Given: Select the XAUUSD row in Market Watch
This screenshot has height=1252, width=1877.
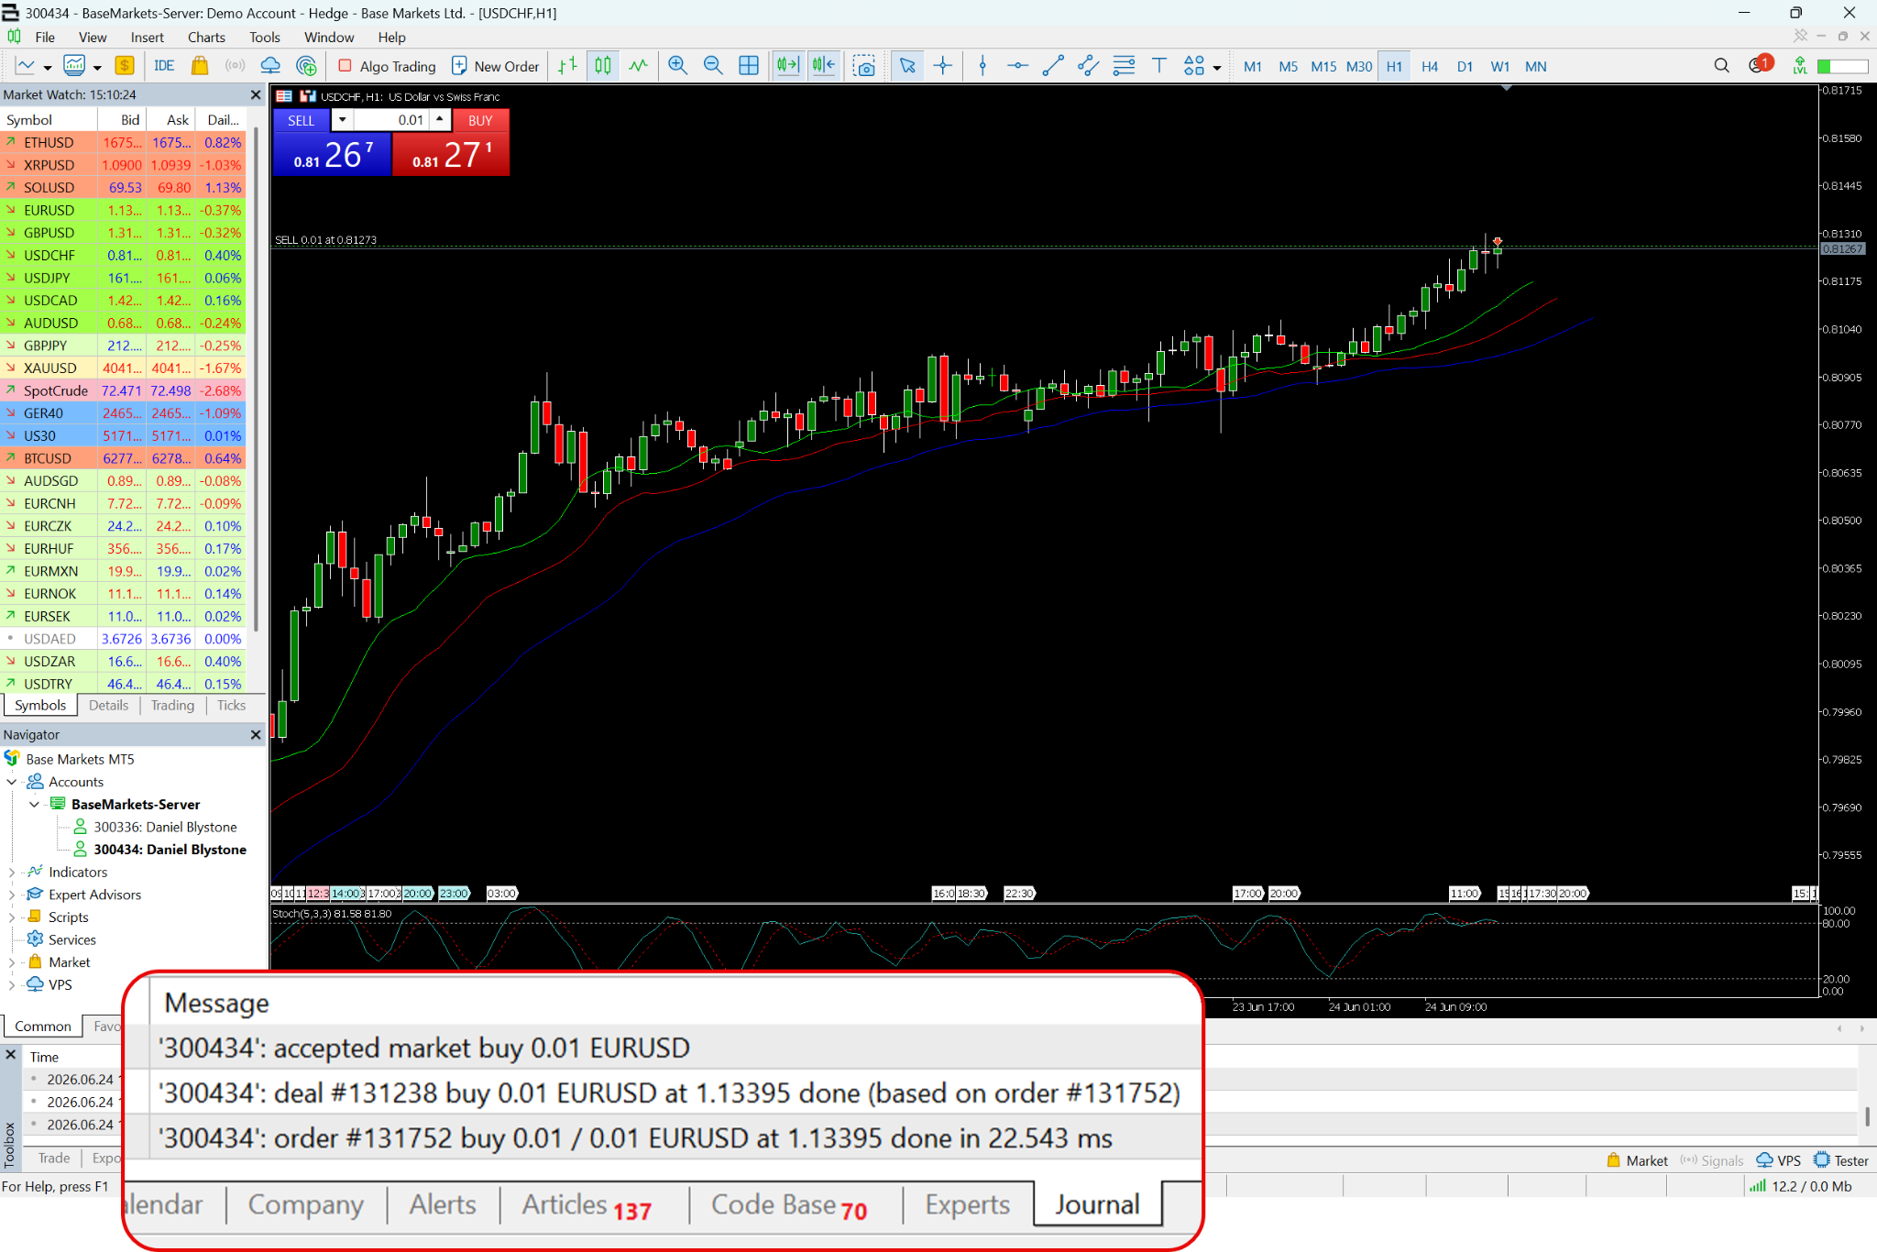Looking at the screenshot, I should 123,368.
